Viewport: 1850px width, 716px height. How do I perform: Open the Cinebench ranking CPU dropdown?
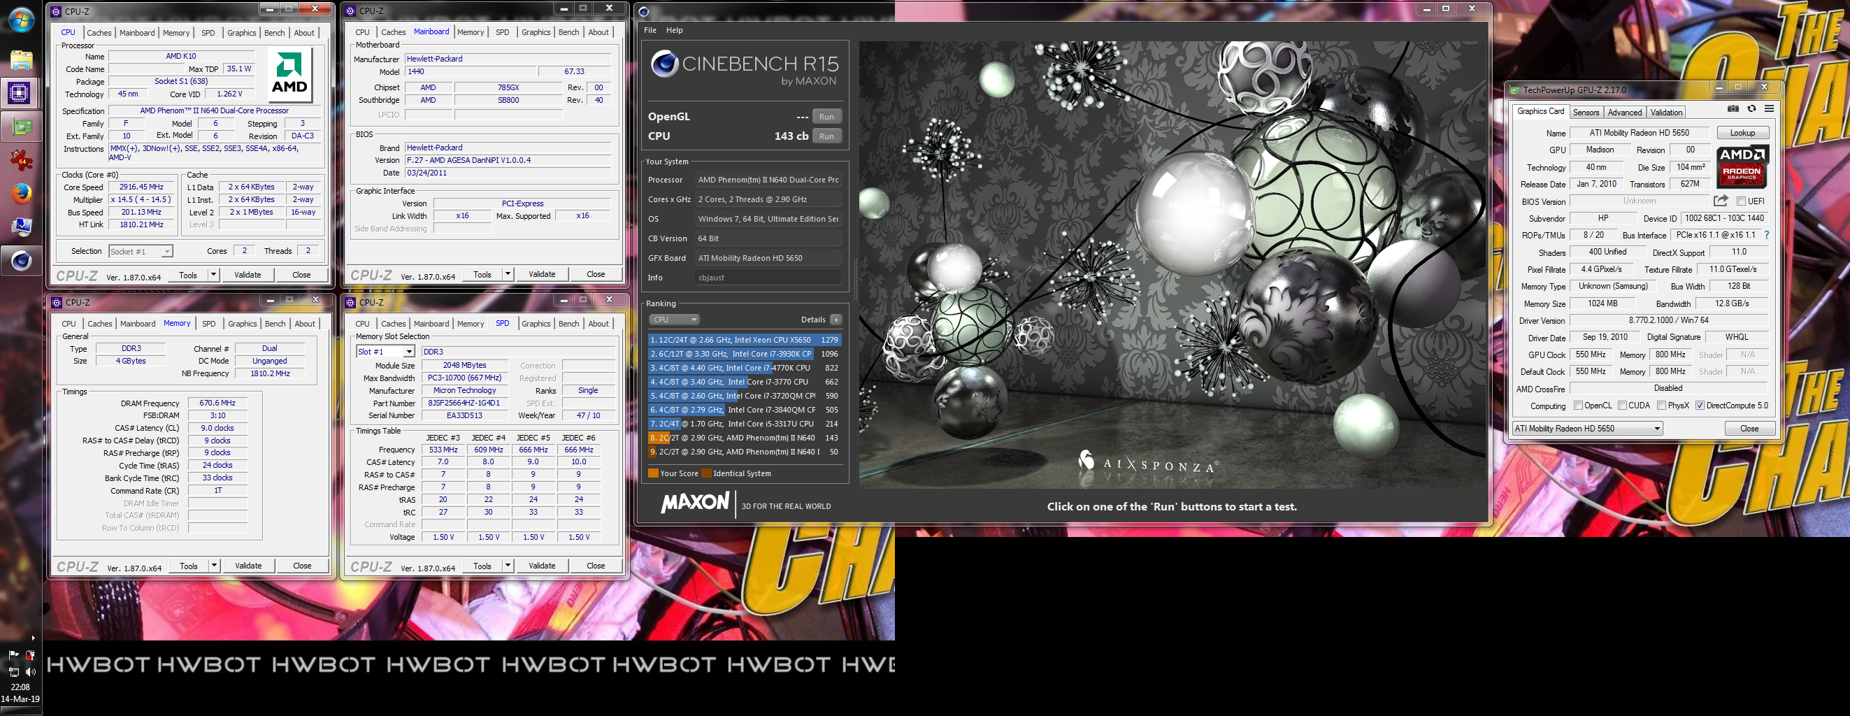[673, 320]
